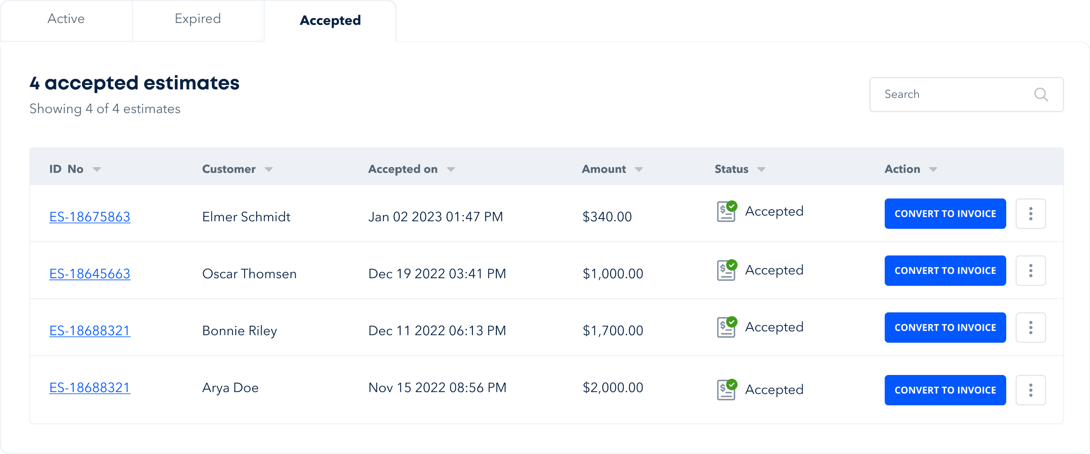Click accepted status icon for Elmer Schmidt

(x=727, y=211)
